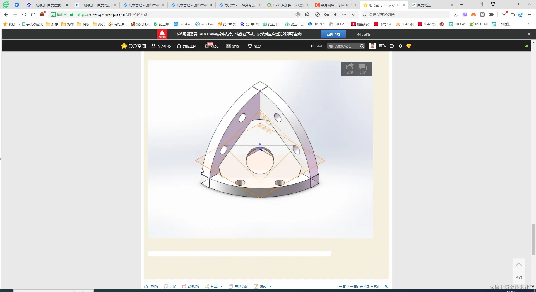Open the browser hamburger menu
The width and height of the screenshot is (536, 292).
[x=530, y=14]
